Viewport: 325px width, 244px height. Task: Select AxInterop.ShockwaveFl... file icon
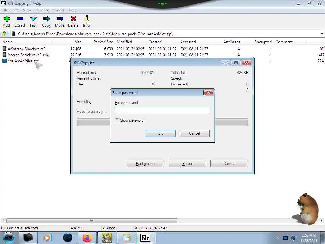(4, 49)
